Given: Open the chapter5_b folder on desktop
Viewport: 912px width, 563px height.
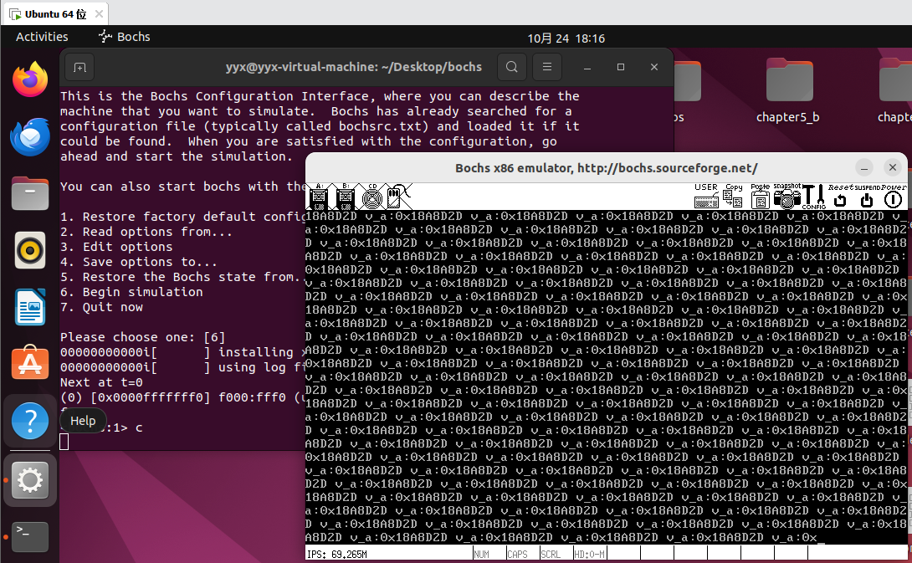Looking at the screenshot, I should tap(788, 90).
